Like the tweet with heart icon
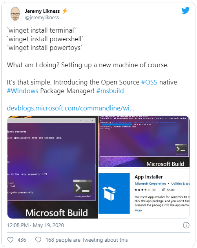Image resolution: width=197 pixels, height=248 pixels. [11, 240]
